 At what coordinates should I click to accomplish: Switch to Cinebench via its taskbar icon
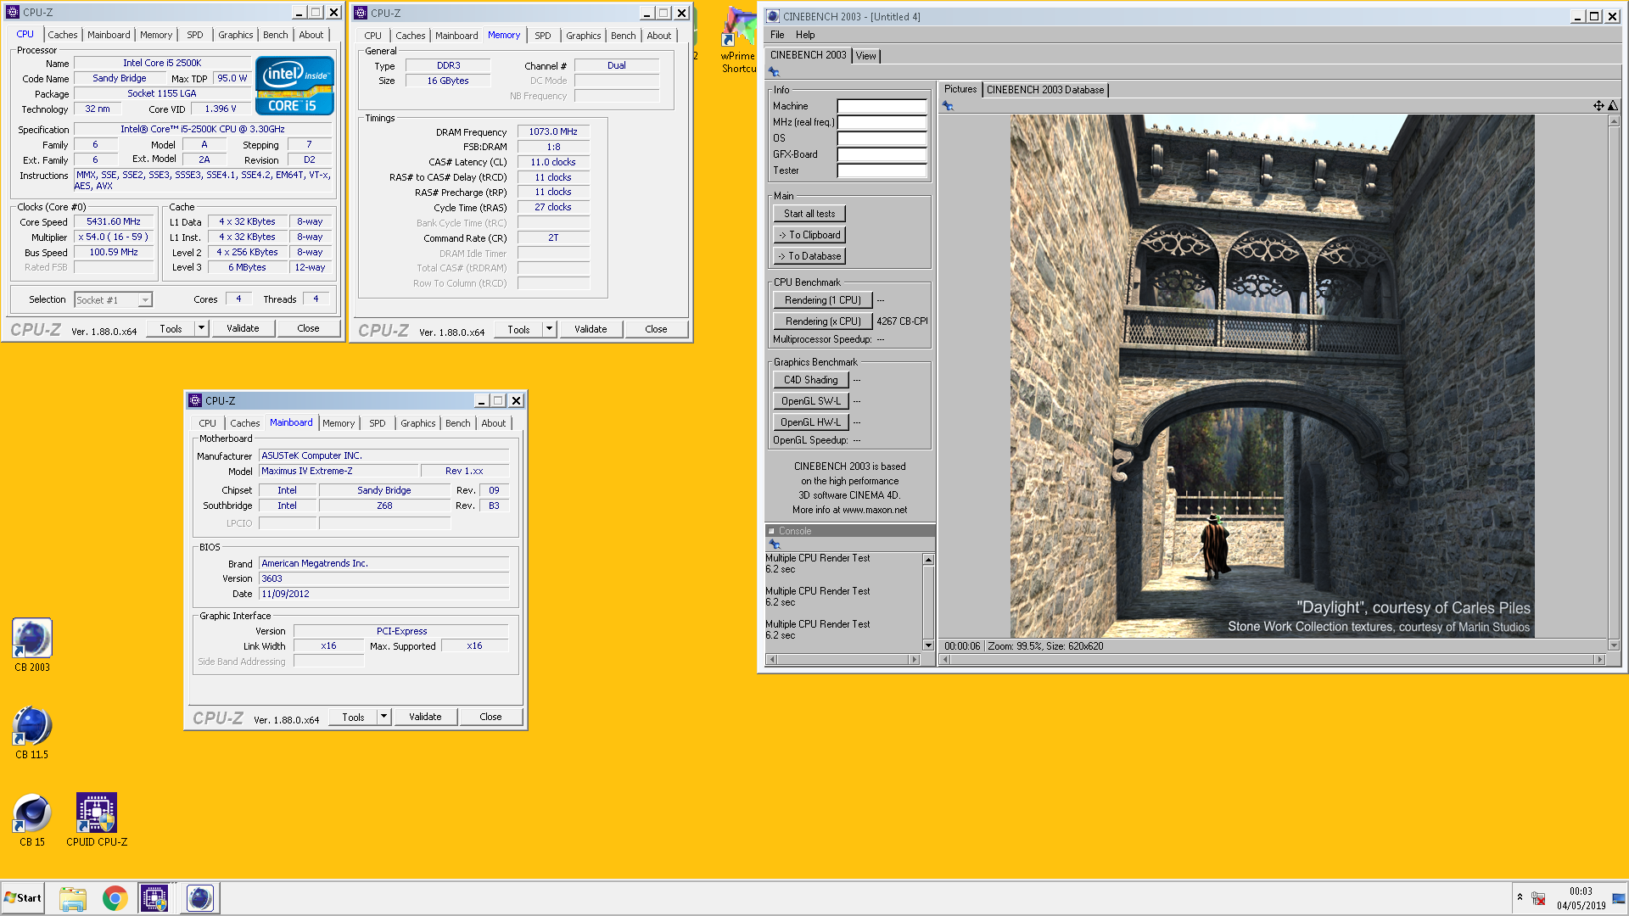click(200, 898)
